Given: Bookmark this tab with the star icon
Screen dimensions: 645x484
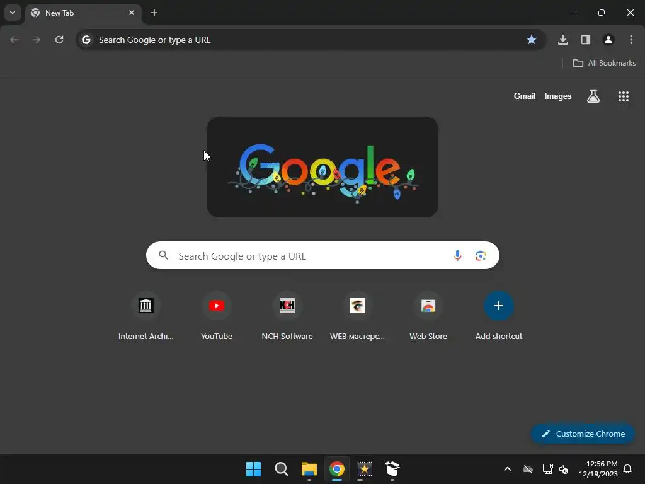Looking at the screenshot, I should [532, 40].
